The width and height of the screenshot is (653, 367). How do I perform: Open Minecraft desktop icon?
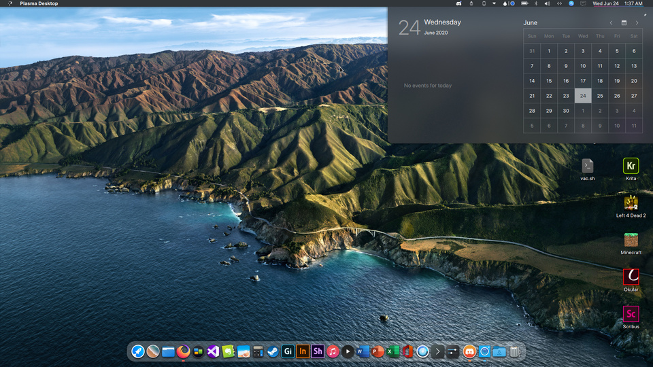click(631, 241)
